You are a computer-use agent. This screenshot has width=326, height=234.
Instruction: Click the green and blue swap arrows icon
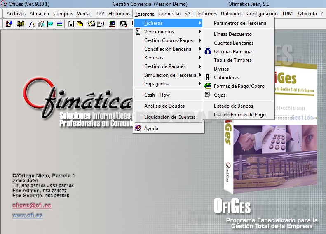pyautogui.click(x=59, y=24)
